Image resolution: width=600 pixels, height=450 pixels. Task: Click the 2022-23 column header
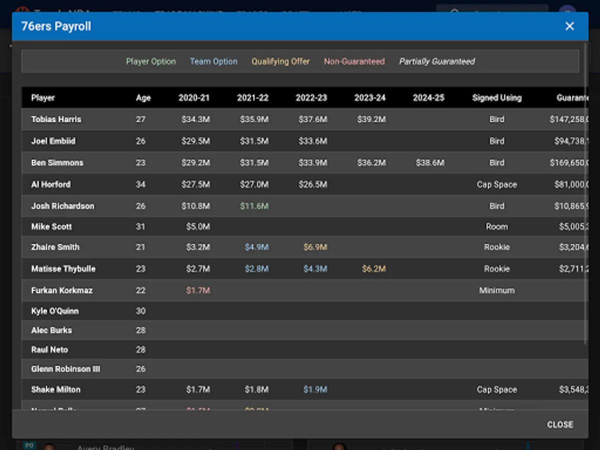click(x=311, y=97)
